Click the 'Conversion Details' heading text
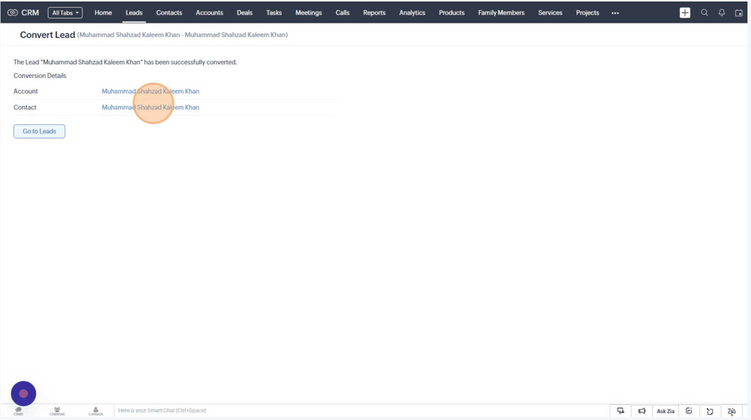This screenshot has width=751, height=420. point(40,76)
